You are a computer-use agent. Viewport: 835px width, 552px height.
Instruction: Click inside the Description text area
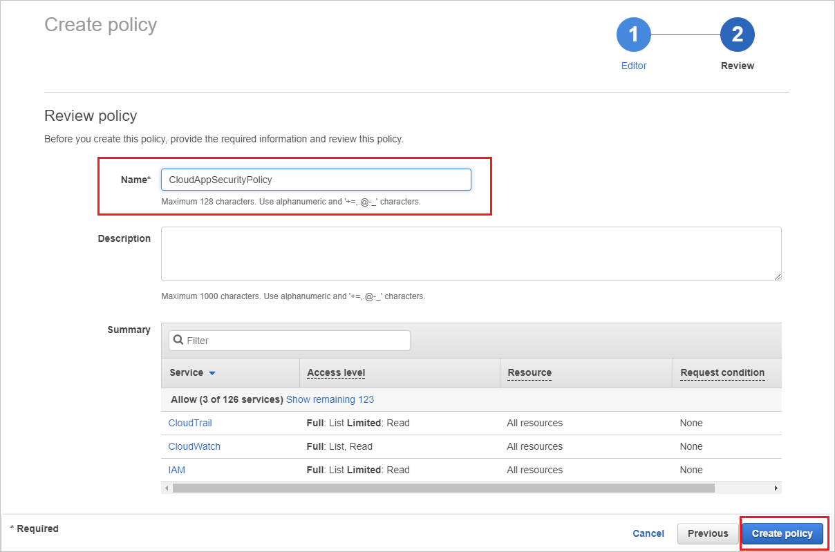click(471, 254)
